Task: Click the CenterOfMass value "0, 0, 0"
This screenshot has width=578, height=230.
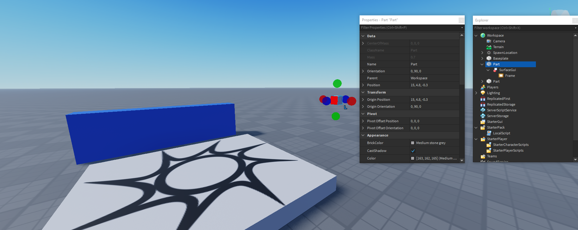Action: 415,43
